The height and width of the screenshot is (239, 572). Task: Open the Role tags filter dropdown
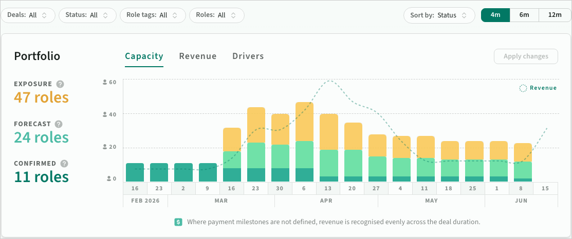(x=153, y=15)
